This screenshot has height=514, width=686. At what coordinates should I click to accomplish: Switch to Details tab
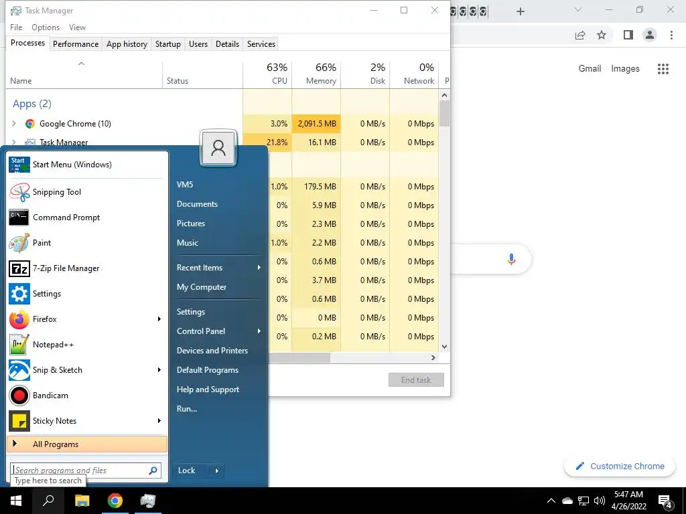(228, 44)
